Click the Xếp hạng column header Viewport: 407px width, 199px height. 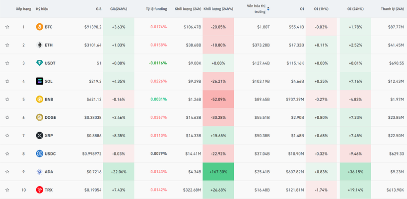[24, 9]
